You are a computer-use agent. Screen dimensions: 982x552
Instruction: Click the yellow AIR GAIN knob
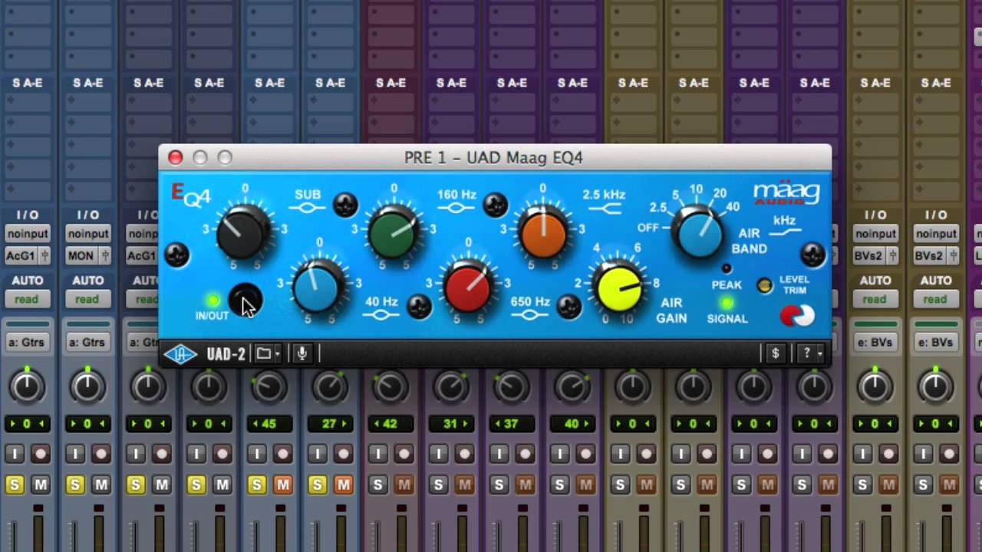point(619,288)
